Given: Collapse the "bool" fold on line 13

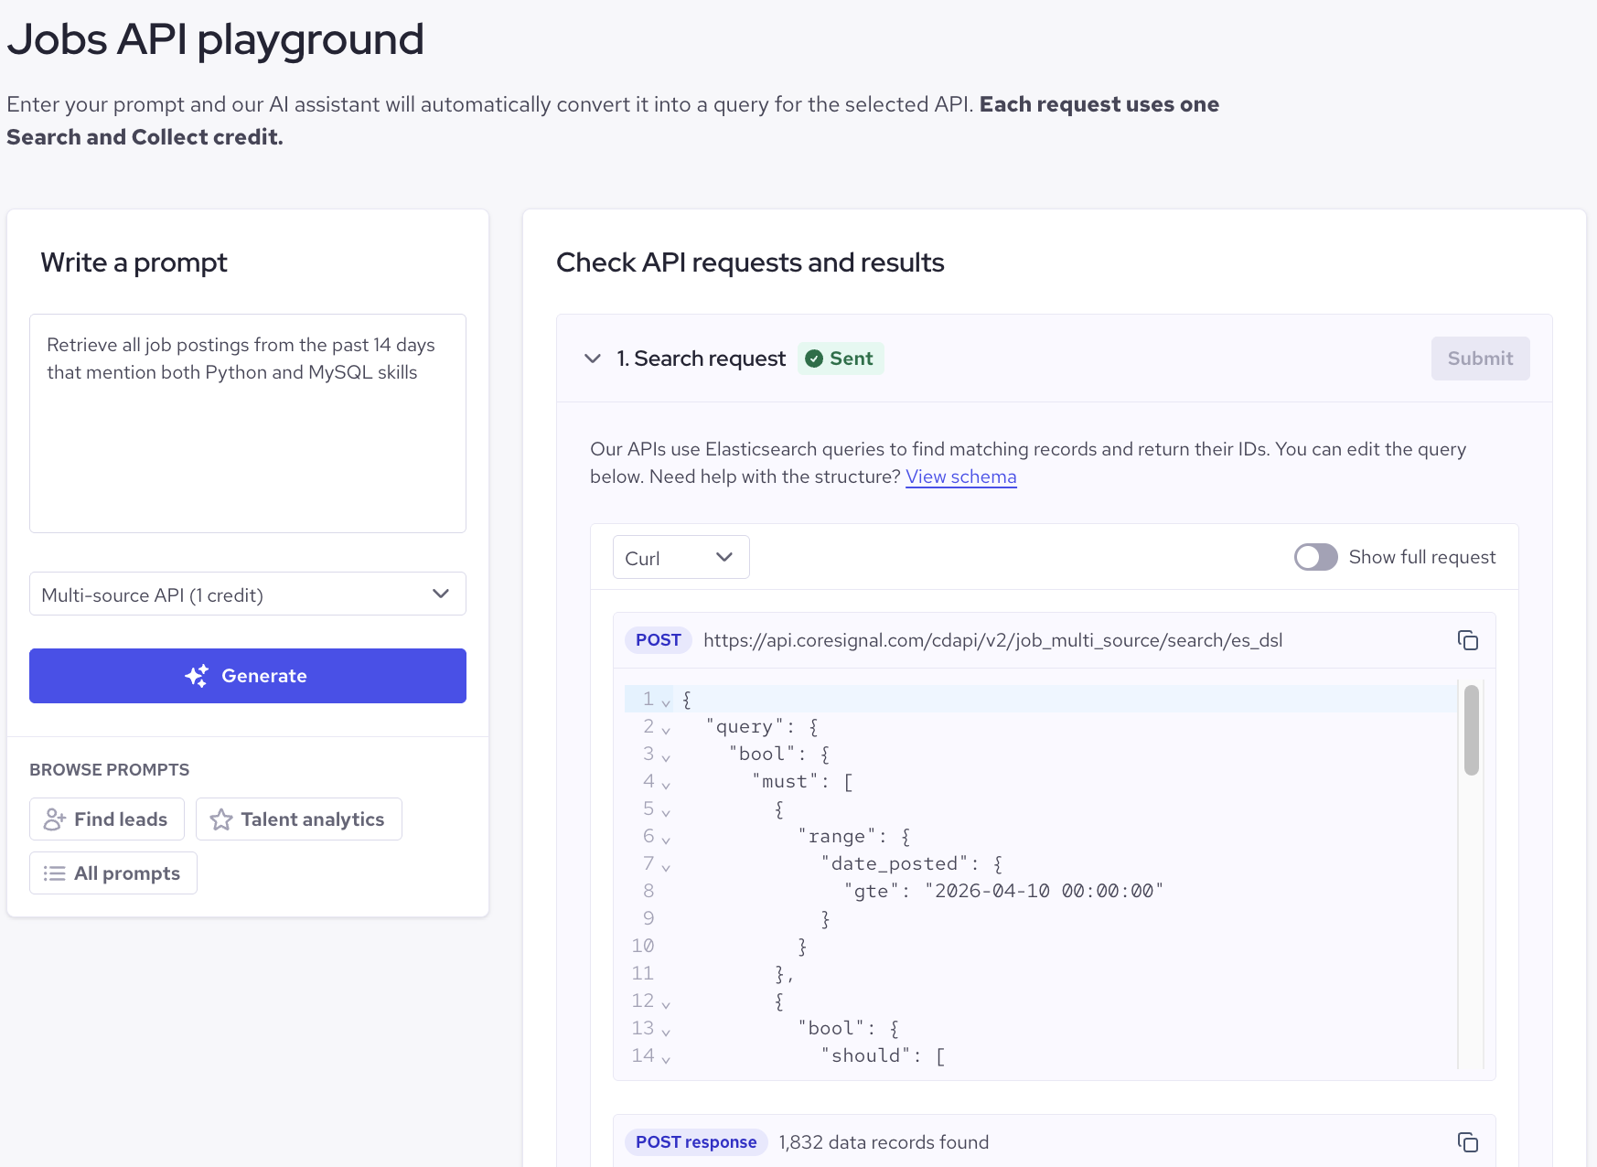Looking at the screenshot, I should pos(666,1032).
